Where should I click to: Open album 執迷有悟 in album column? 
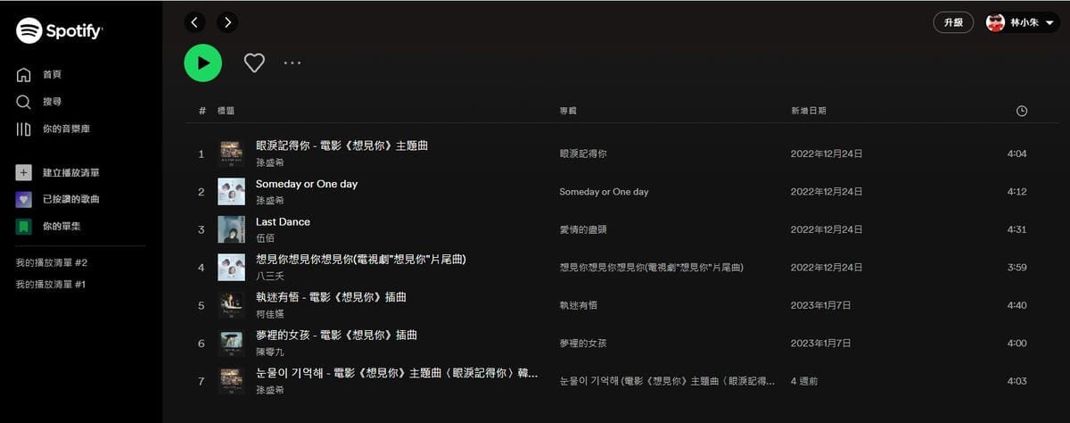pyautogui.click(x=578, y=305)
